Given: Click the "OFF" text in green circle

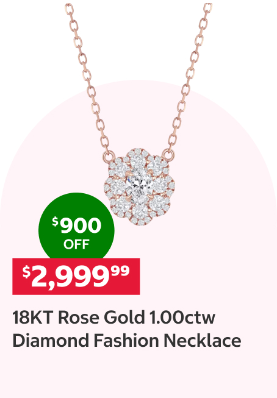Looking at the screenshot, I should [x=76, y=244].
